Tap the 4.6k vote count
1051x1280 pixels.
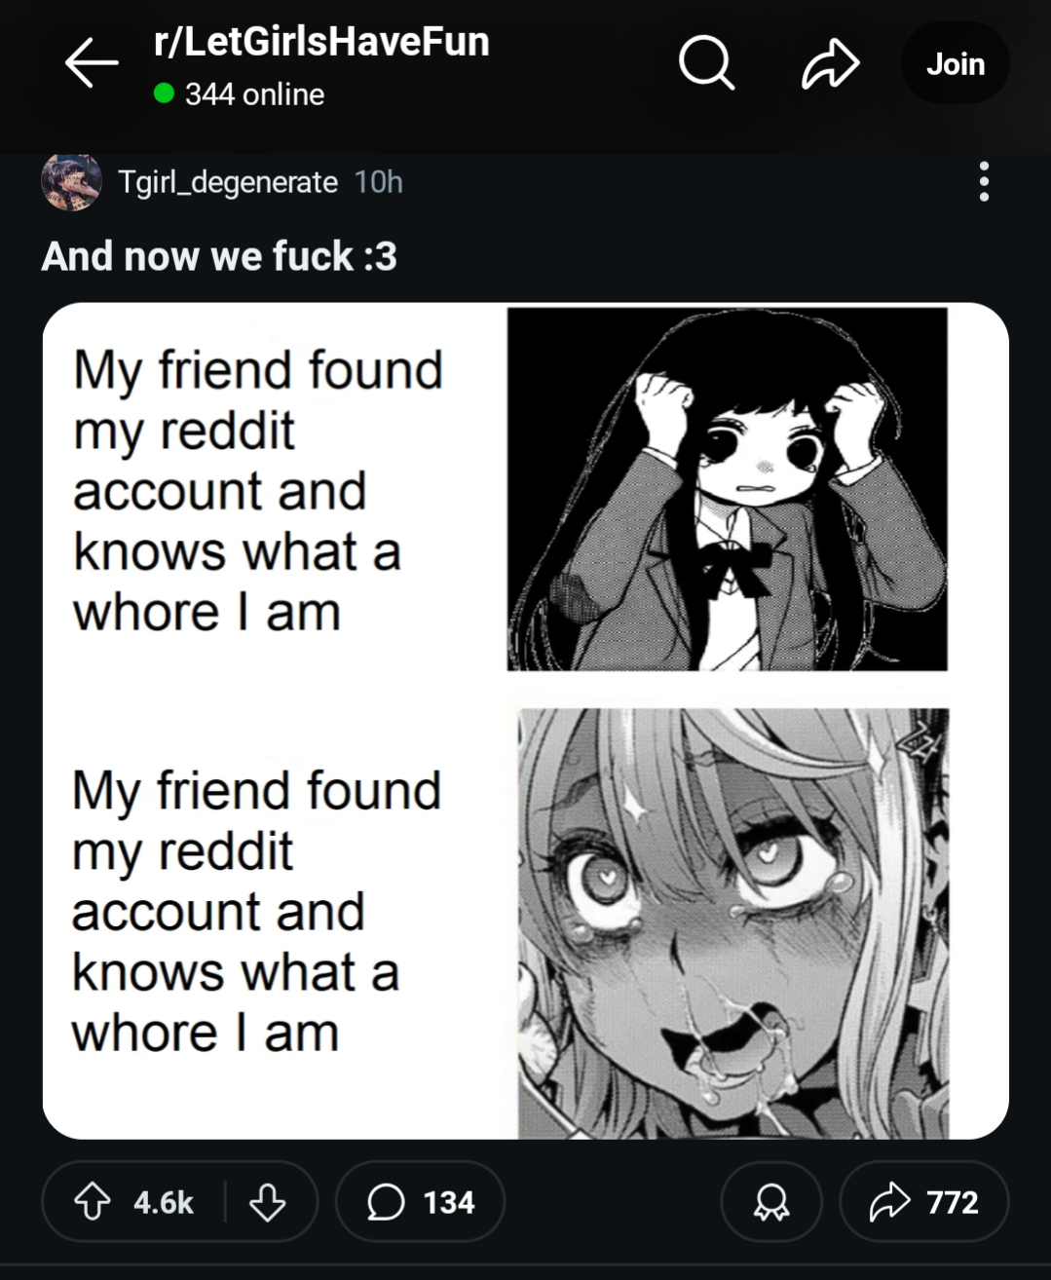coord(164,1203)
